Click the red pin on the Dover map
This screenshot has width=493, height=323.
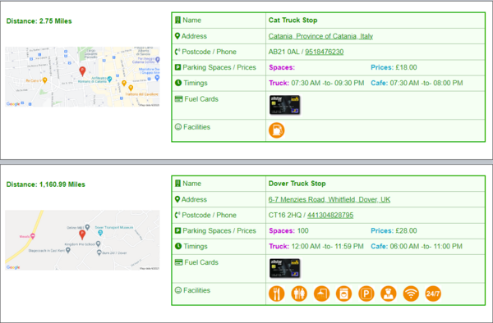point(82,234)
